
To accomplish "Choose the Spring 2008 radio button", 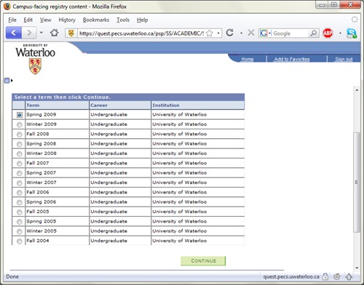I will [x=20, y=144].
